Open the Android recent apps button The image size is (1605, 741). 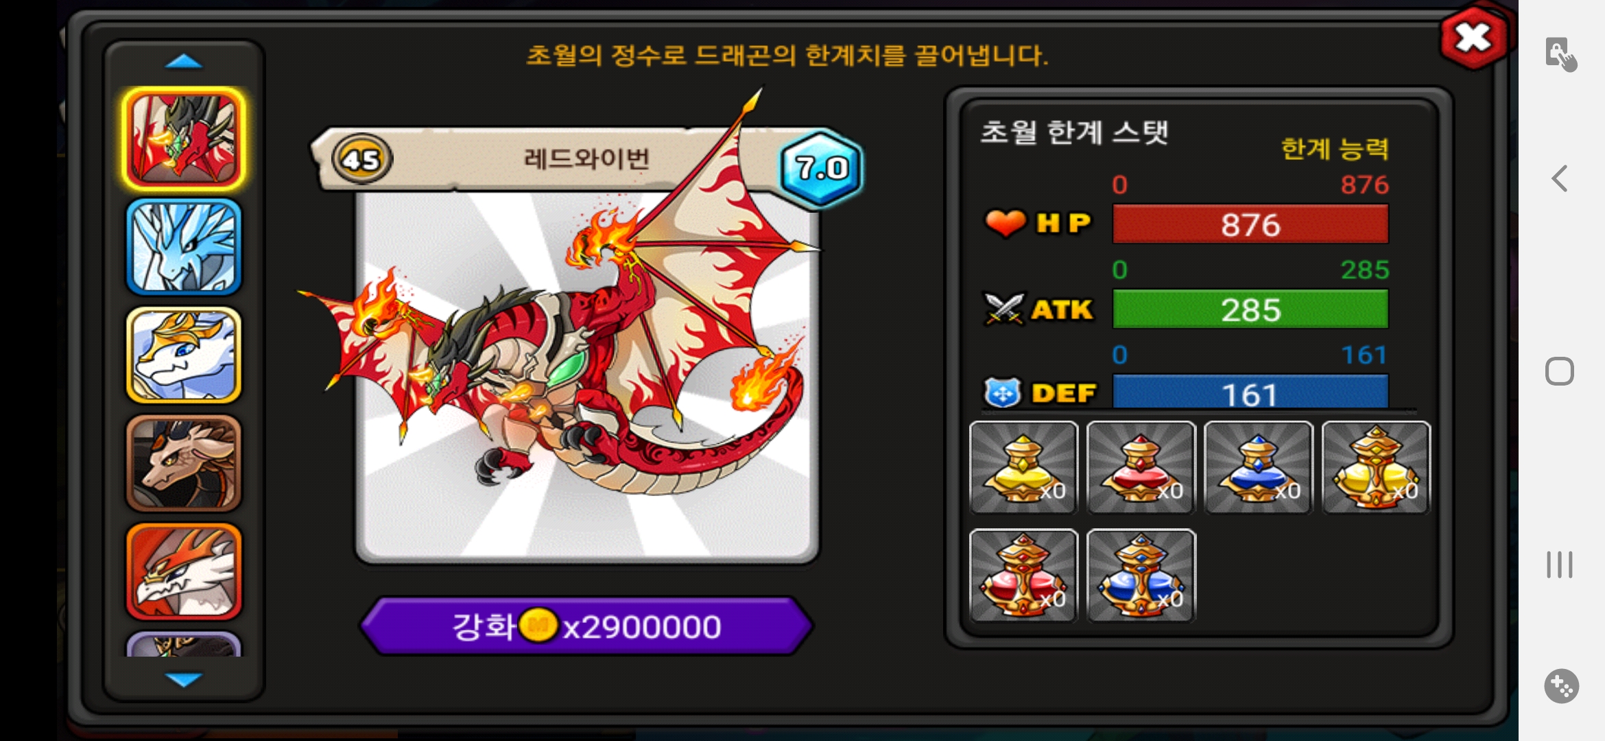click(1559, 565)
